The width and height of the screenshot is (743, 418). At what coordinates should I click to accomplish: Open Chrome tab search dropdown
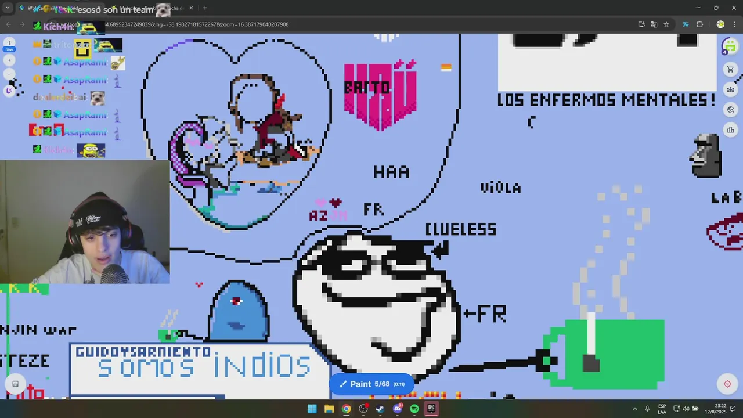[8, 8]
